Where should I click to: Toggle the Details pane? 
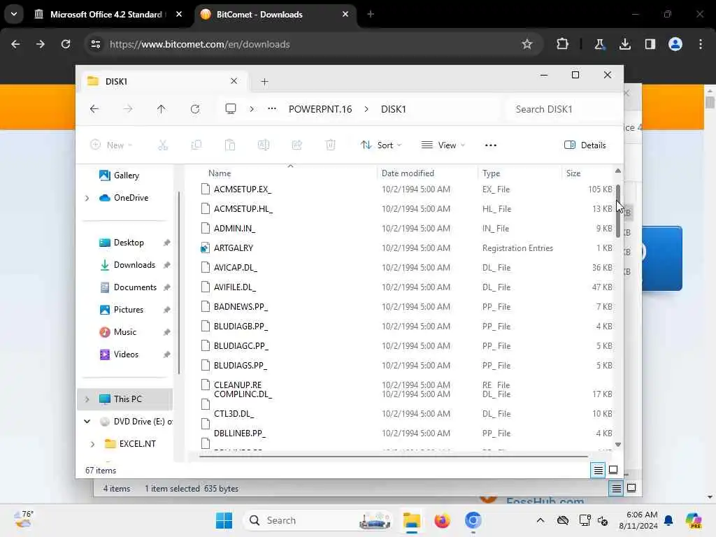(x=585, y=145)
